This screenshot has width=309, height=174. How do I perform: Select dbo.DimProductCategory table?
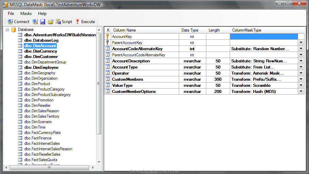(x=44, y=89)
